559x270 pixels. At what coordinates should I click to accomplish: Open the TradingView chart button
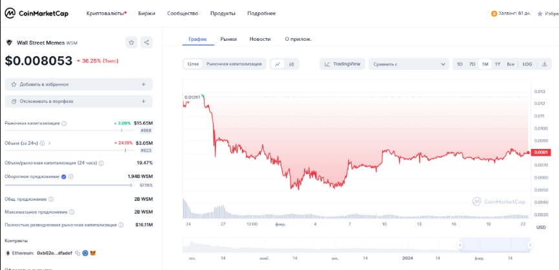(x=343, y=64)
